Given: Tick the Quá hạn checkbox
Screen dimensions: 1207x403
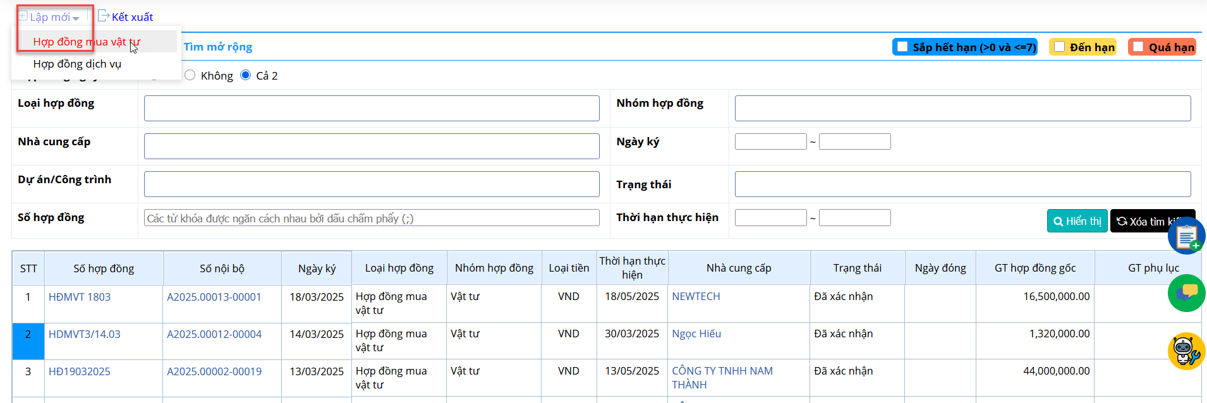Looking at the screenshot, I should tap(1138, 47).
